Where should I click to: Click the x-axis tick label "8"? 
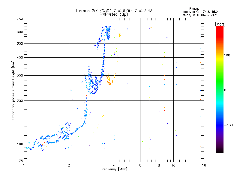click(159, 165)
